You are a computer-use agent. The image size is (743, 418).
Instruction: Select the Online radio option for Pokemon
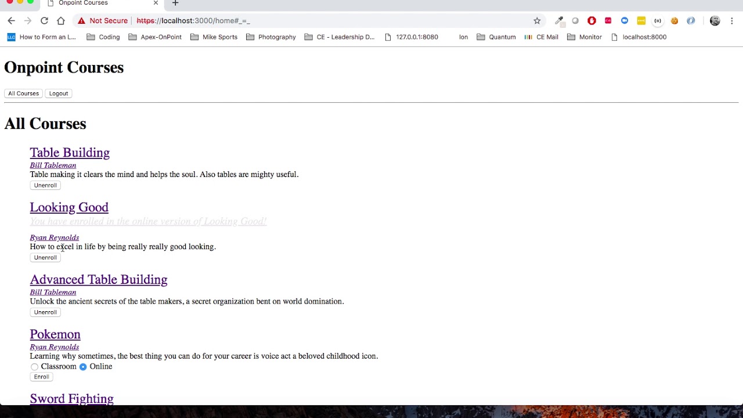pos(83,367)
